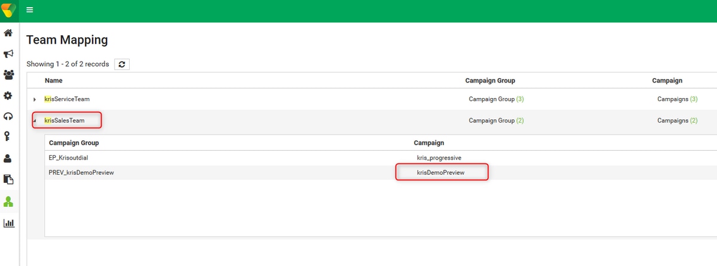Expand the krisServiceTeam row
The image size is (717, 266).
point(35,99)
